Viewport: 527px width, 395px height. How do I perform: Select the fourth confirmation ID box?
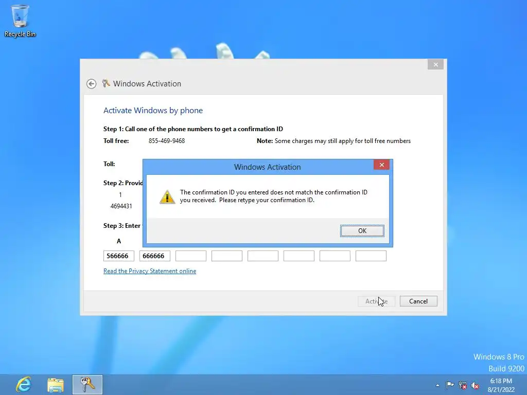227,256
